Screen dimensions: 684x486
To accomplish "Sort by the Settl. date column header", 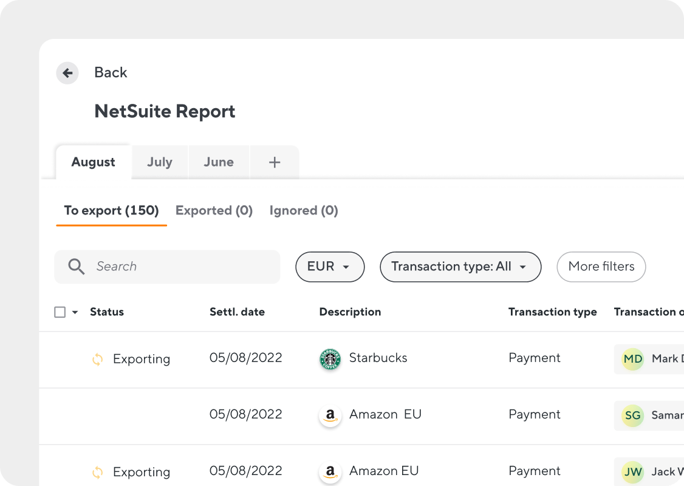I will 238,312.
